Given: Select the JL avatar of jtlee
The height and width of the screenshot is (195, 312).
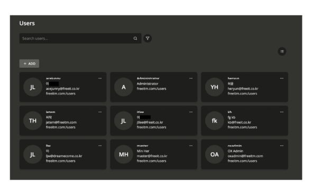Looking at the screenshot, I should (124, 120).
